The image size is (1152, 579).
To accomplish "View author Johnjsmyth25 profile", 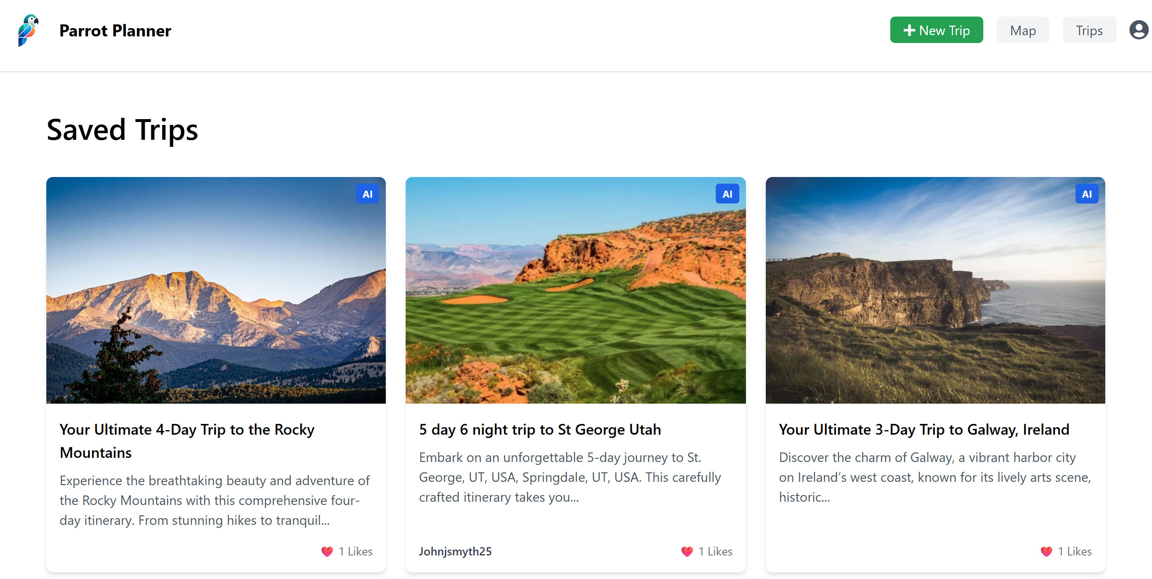I will pyautogui.click(x=455, y=551).
